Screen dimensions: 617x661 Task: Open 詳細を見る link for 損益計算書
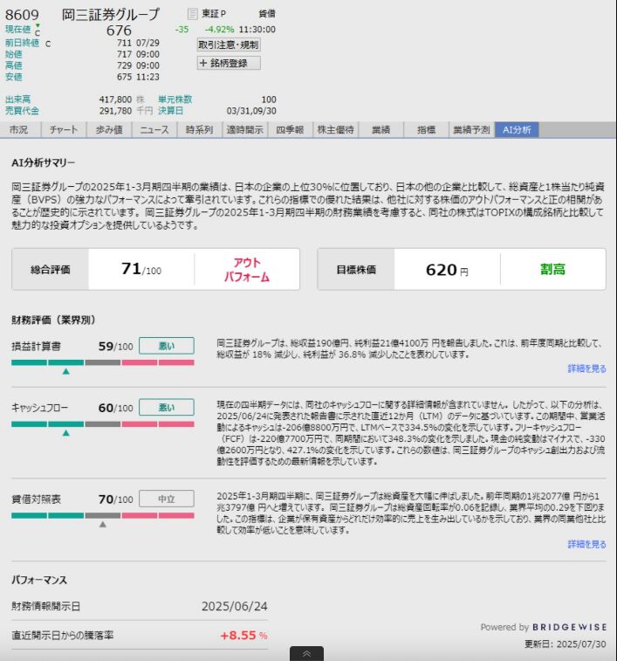coord(586,368)
